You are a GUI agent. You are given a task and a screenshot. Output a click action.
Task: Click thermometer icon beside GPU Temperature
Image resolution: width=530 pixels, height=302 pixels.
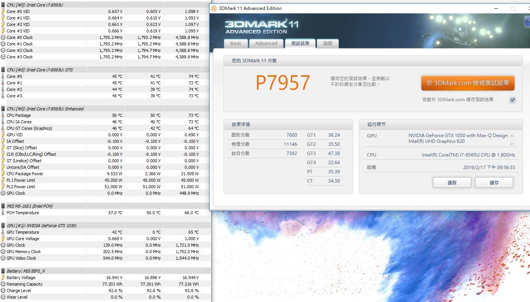pyautogui.click(x=3, y=232)
